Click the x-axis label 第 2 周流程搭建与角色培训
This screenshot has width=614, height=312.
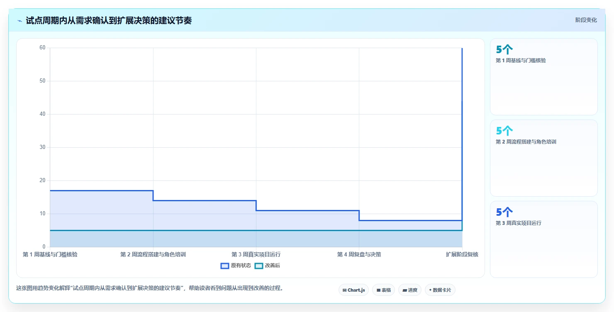pyautogui.click(x=153, y=254)
